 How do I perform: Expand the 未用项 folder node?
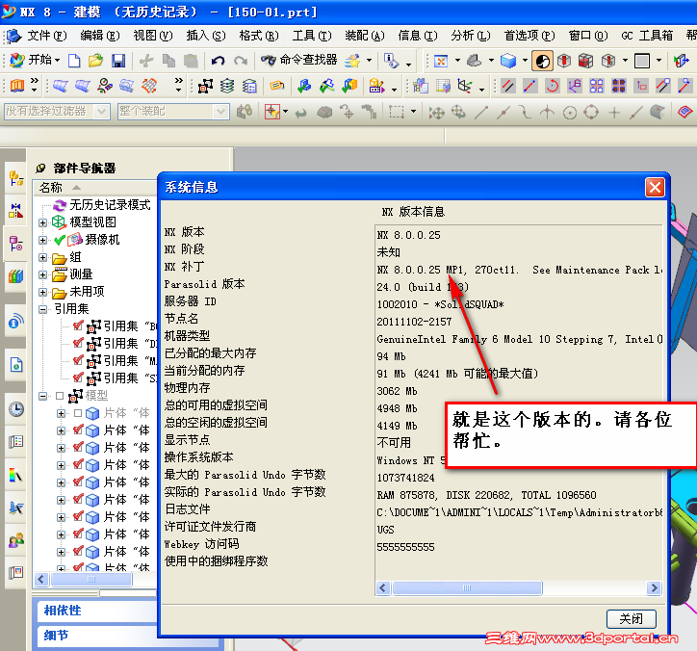tap(42, 292)
